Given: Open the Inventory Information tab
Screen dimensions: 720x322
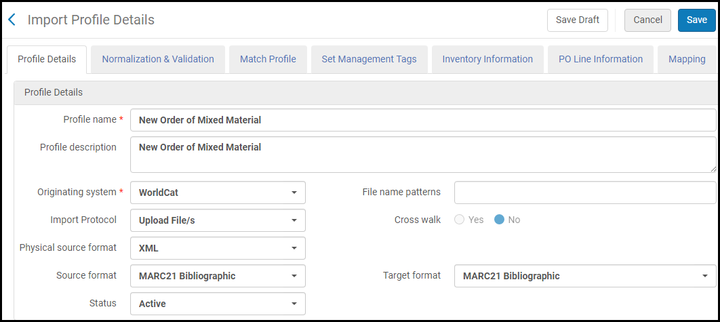Looking at the screenshot, I should click(x=487, y=59).
